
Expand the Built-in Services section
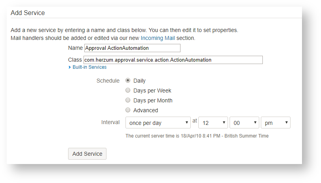click(89, 67)
